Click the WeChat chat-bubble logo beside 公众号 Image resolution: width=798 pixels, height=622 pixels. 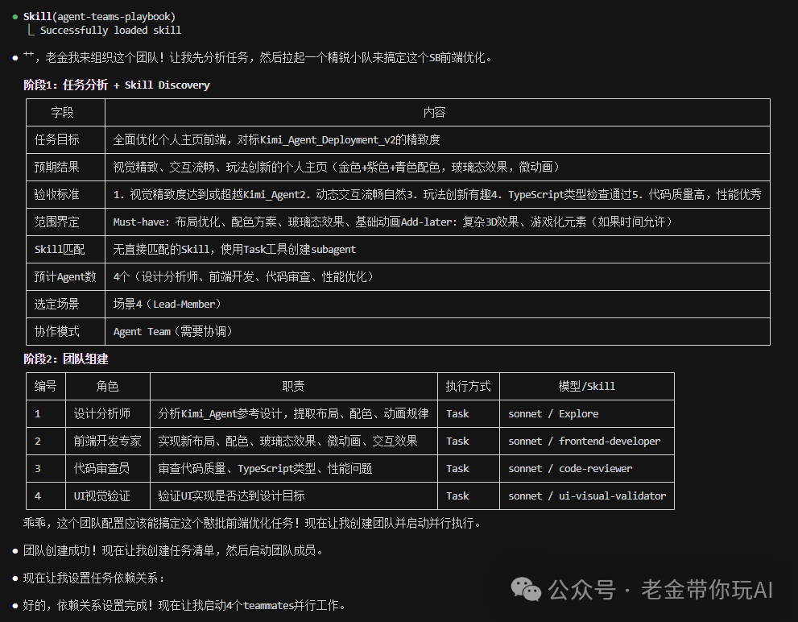(527, 591)
